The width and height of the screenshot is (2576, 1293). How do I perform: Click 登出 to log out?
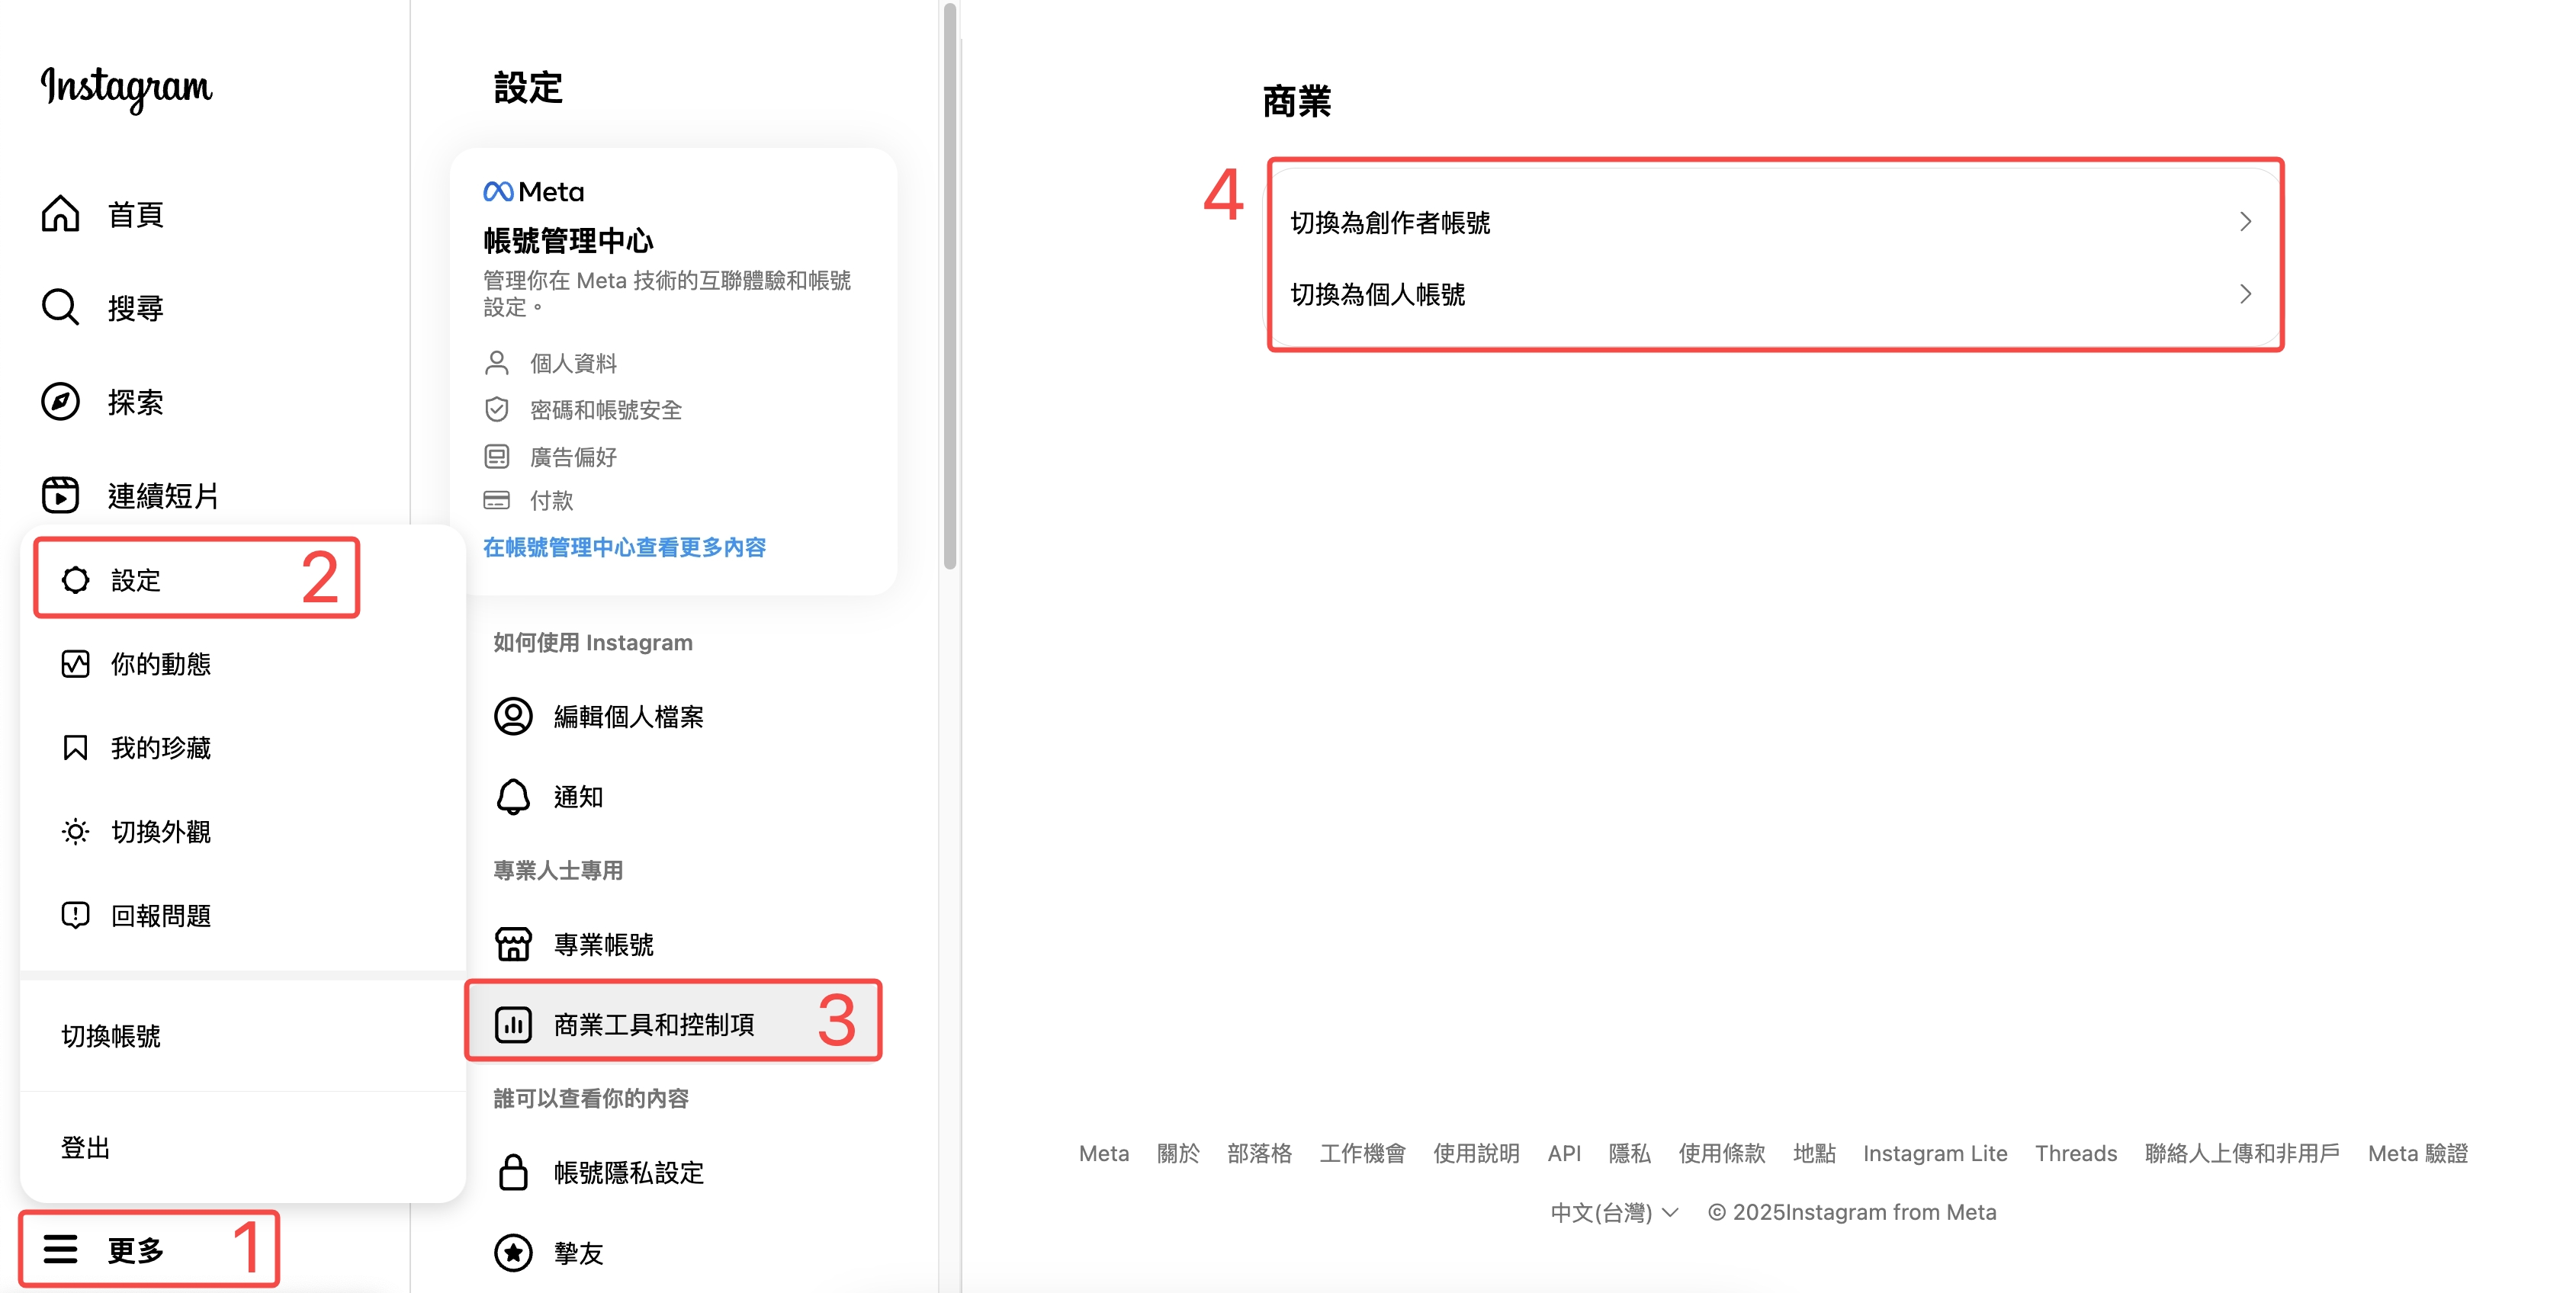tap(86, 1147)
